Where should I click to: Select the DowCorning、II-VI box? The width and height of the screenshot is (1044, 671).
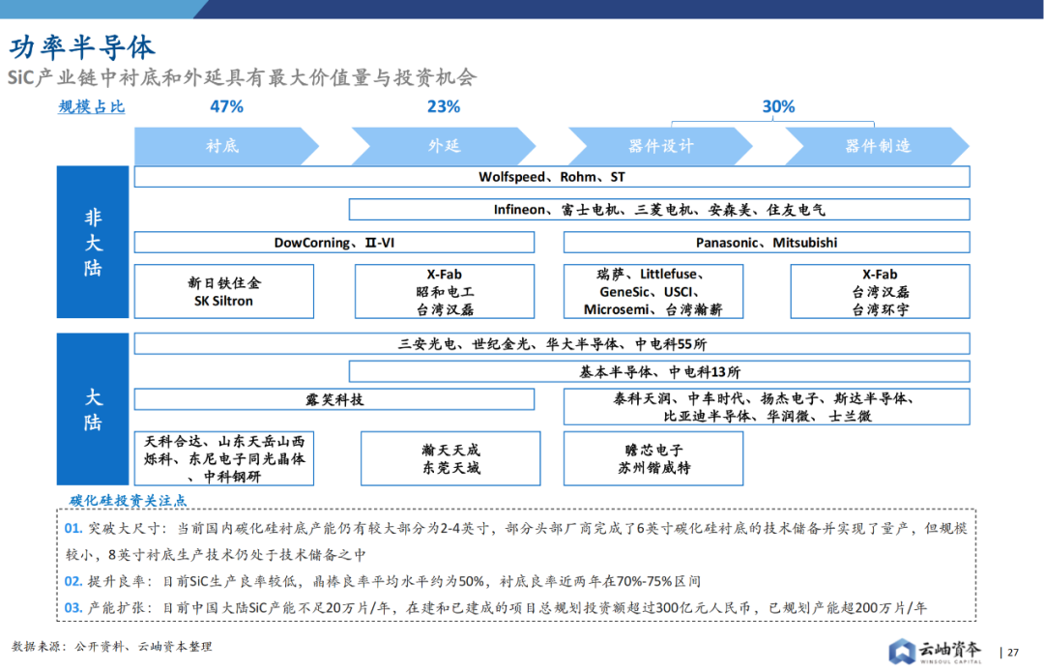(334, 243)
